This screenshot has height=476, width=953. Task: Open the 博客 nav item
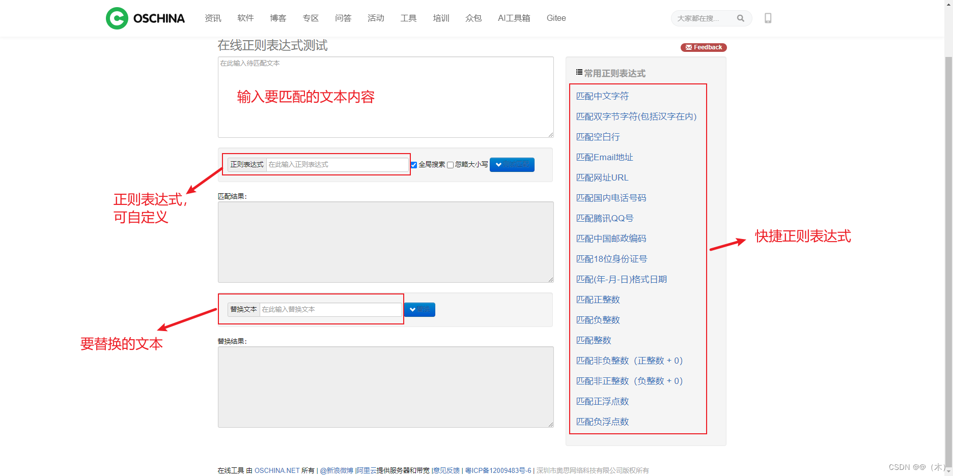click(x=278, y=18)
